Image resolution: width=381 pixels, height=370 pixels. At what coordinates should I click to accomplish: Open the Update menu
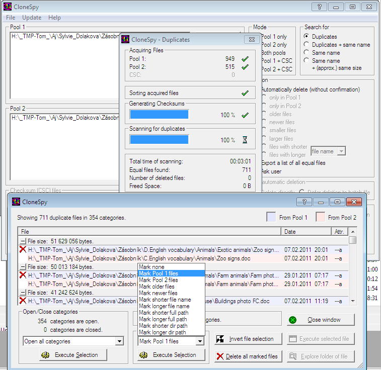click(32, 18)
